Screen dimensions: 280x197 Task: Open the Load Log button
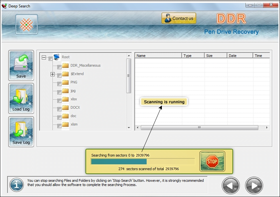point(21,98)
